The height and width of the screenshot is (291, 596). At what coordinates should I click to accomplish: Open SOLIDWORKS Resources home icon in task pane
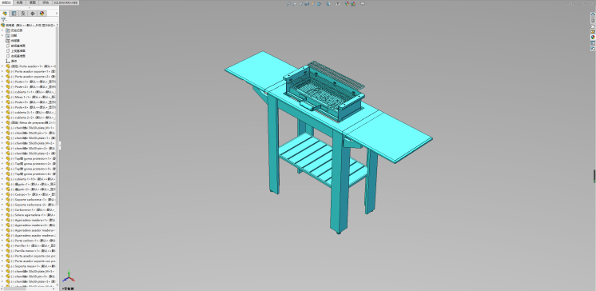tap(593, 15)
